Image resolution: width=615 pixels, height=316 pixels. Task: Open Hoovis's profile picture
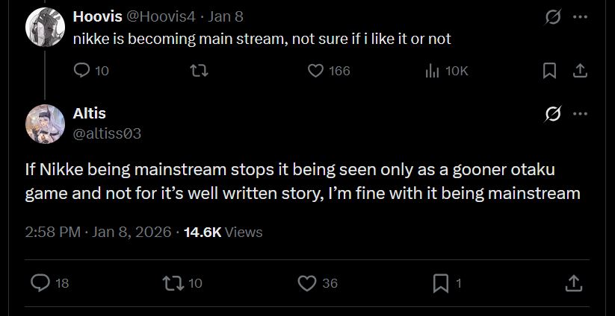pos(45,28)
